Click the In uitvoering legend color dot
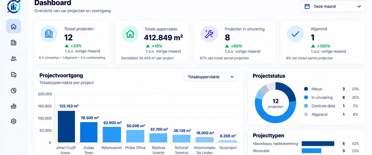Viewport: 372px width, 155px height. pyautogui.click(x=306, y=97)
